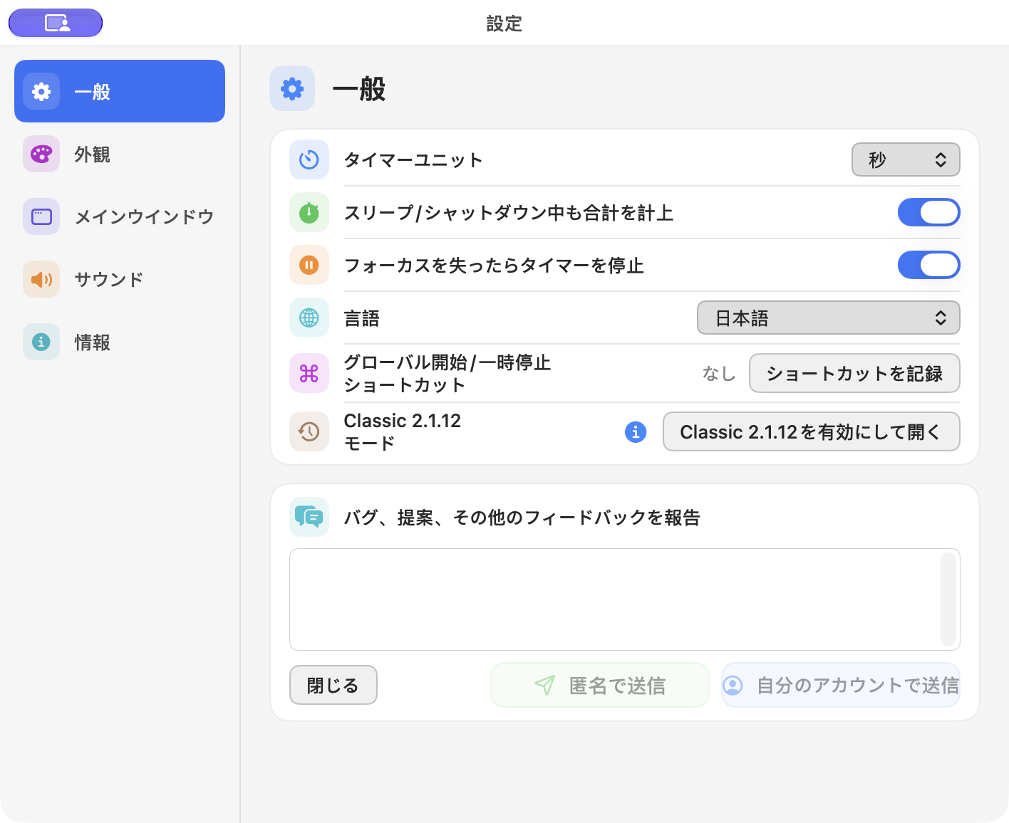Click the purple screen-share icon in title bar

coord(56,23)
